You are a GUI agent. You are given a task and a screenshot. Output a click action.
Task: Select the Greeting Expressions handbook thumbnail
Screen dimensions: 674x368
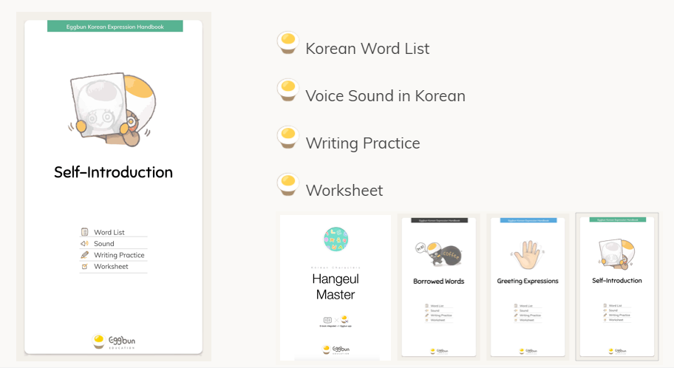coord(528,287)
